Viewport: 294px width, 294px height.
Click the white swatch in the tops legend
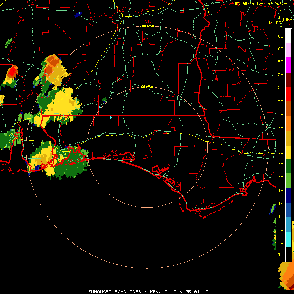pyautogui.click(x=288, y=36)
